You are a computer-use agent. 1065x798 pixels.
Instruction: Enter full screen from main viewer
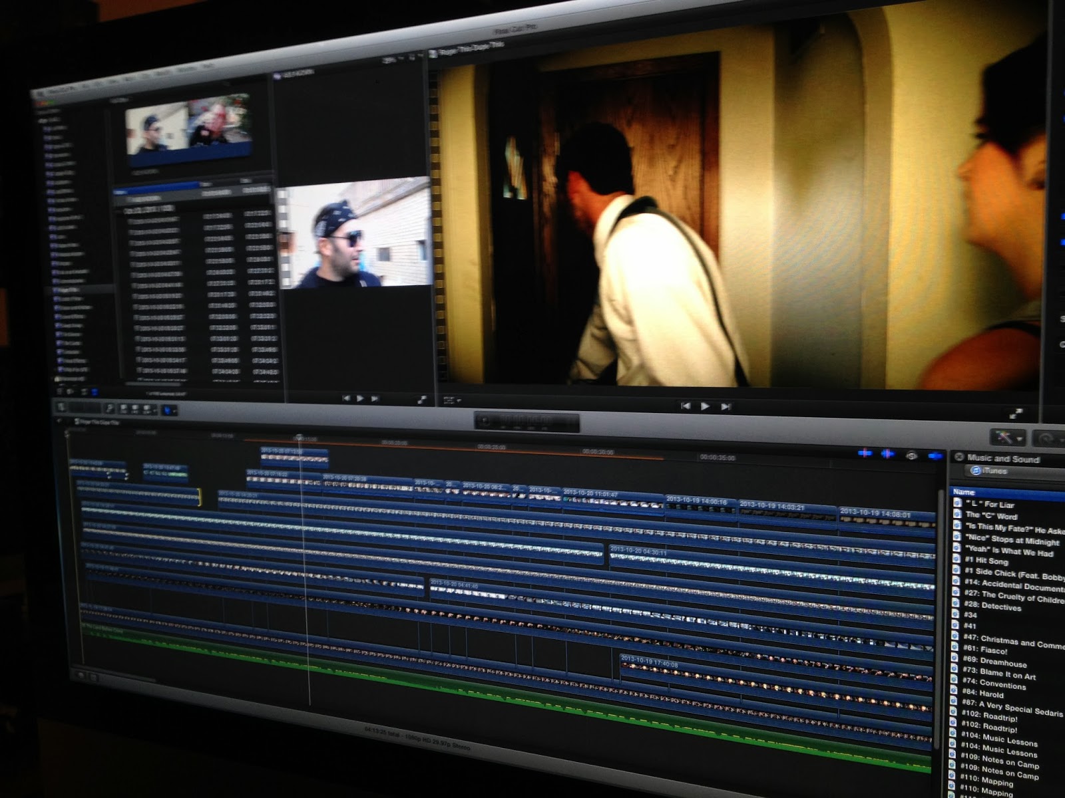point(1016,414)
